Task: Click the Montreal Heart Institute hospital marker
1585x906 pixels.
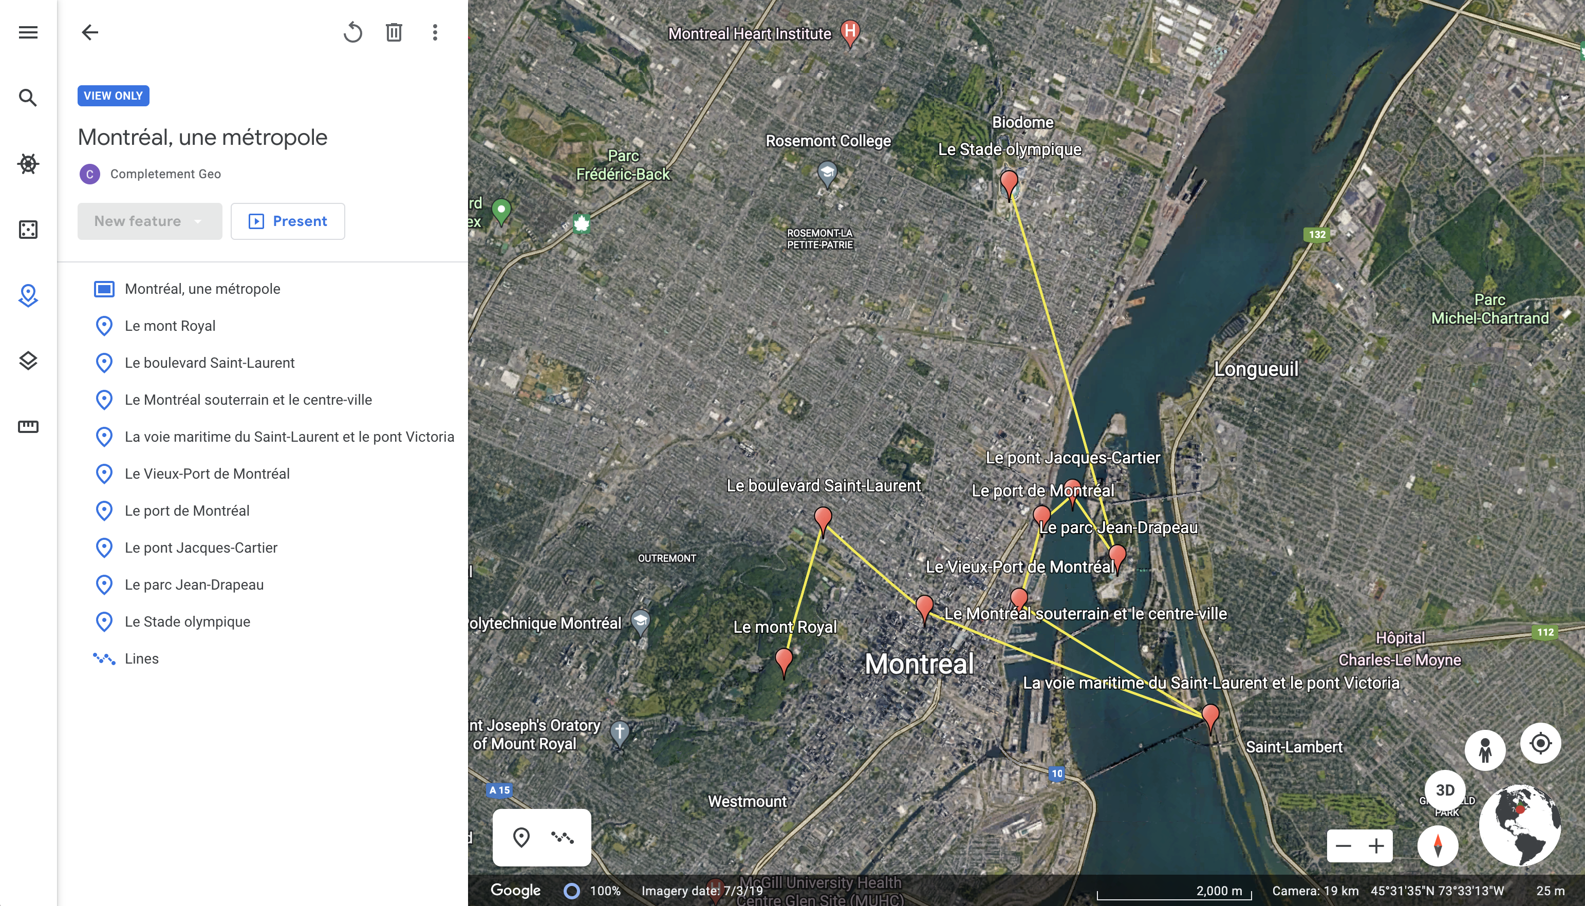Action: (x=850, y=31)
